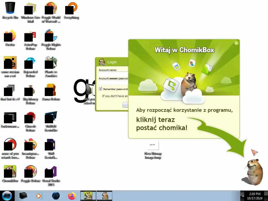Switch to the hamster taskbar window
The height and width of the screenshot is (201, 268).
[104, 196]
